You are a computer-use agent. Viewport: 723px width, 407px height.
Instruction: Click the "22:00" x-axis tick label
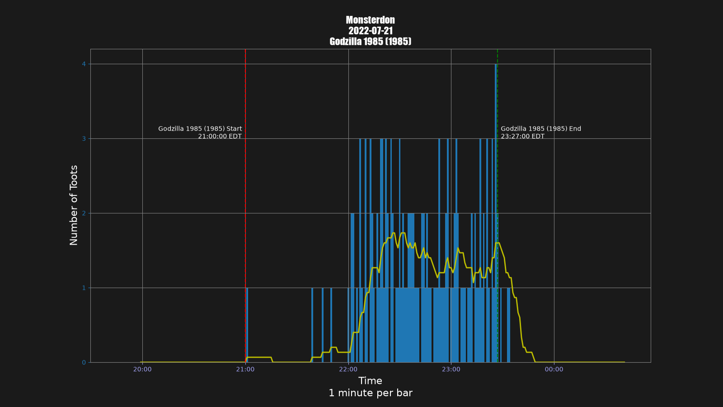tap(348, 369)
